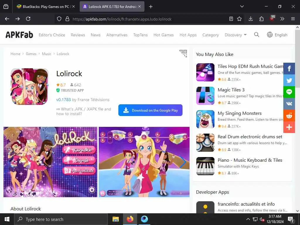
Task: Toggle reader view icon in address bar
Action: click(231, 19)
